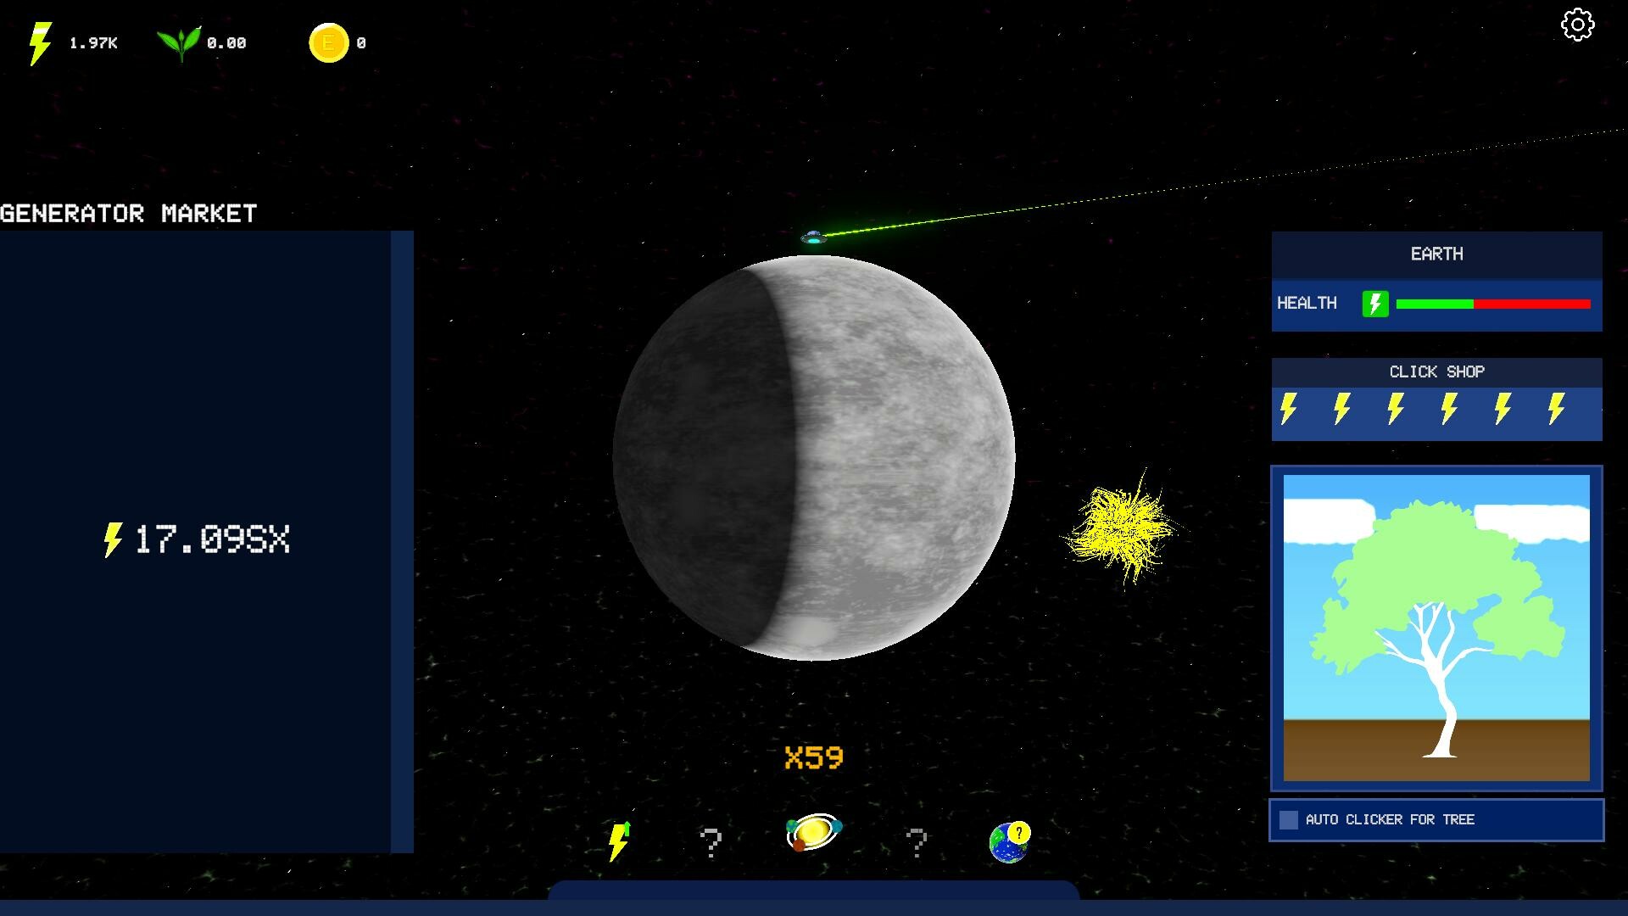Click the green plant leaf icon
This screenshot has height=916, width=1628.
pos(180,42)
